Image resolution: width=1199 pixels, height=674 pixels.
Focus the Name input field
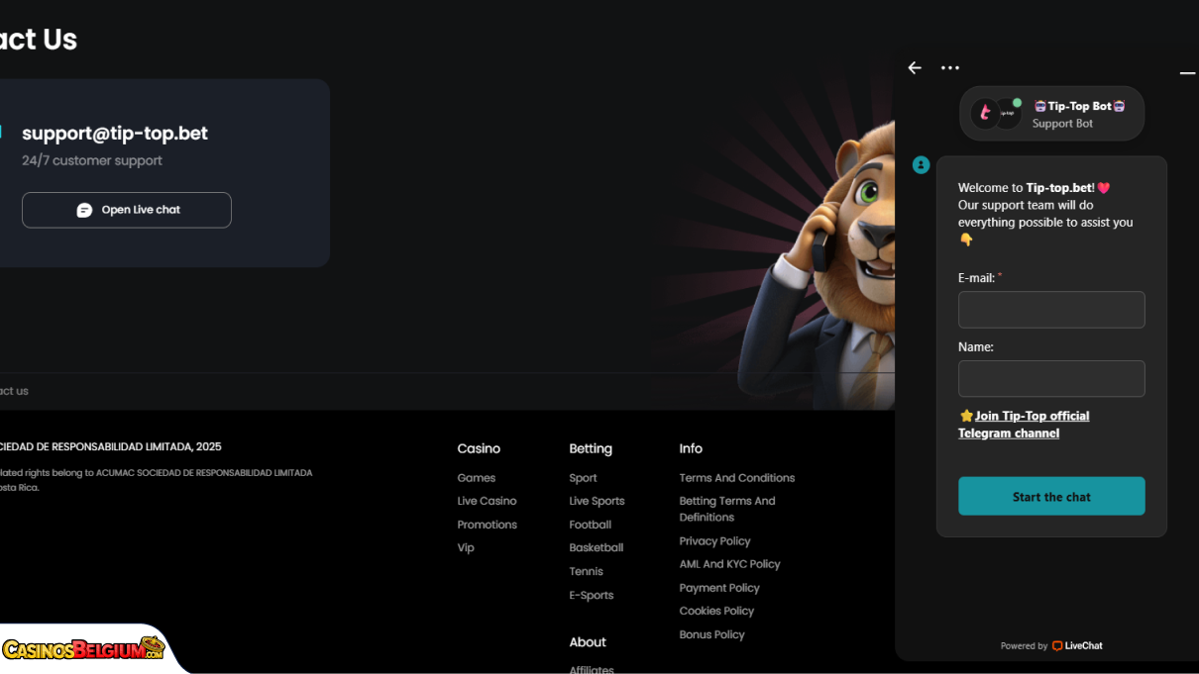pyautogui.click(x=1051, y=379)
